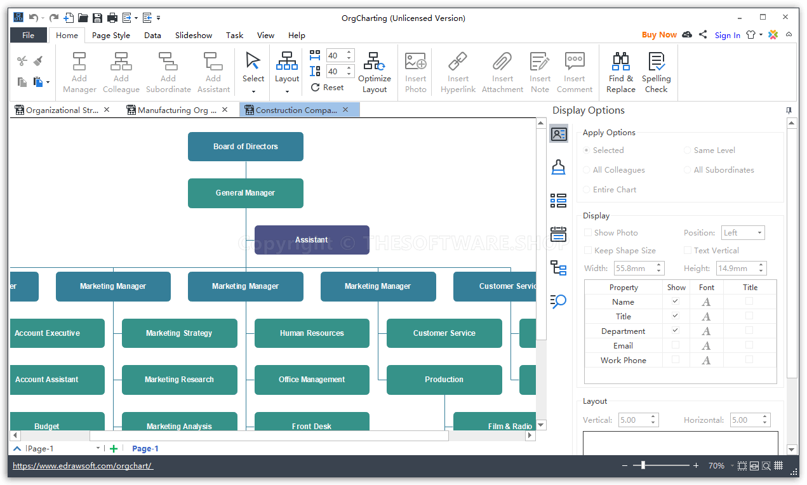
Task: Open the Legend panel in the sidebar
Action: pyautogui.click(x=558, y=201)
